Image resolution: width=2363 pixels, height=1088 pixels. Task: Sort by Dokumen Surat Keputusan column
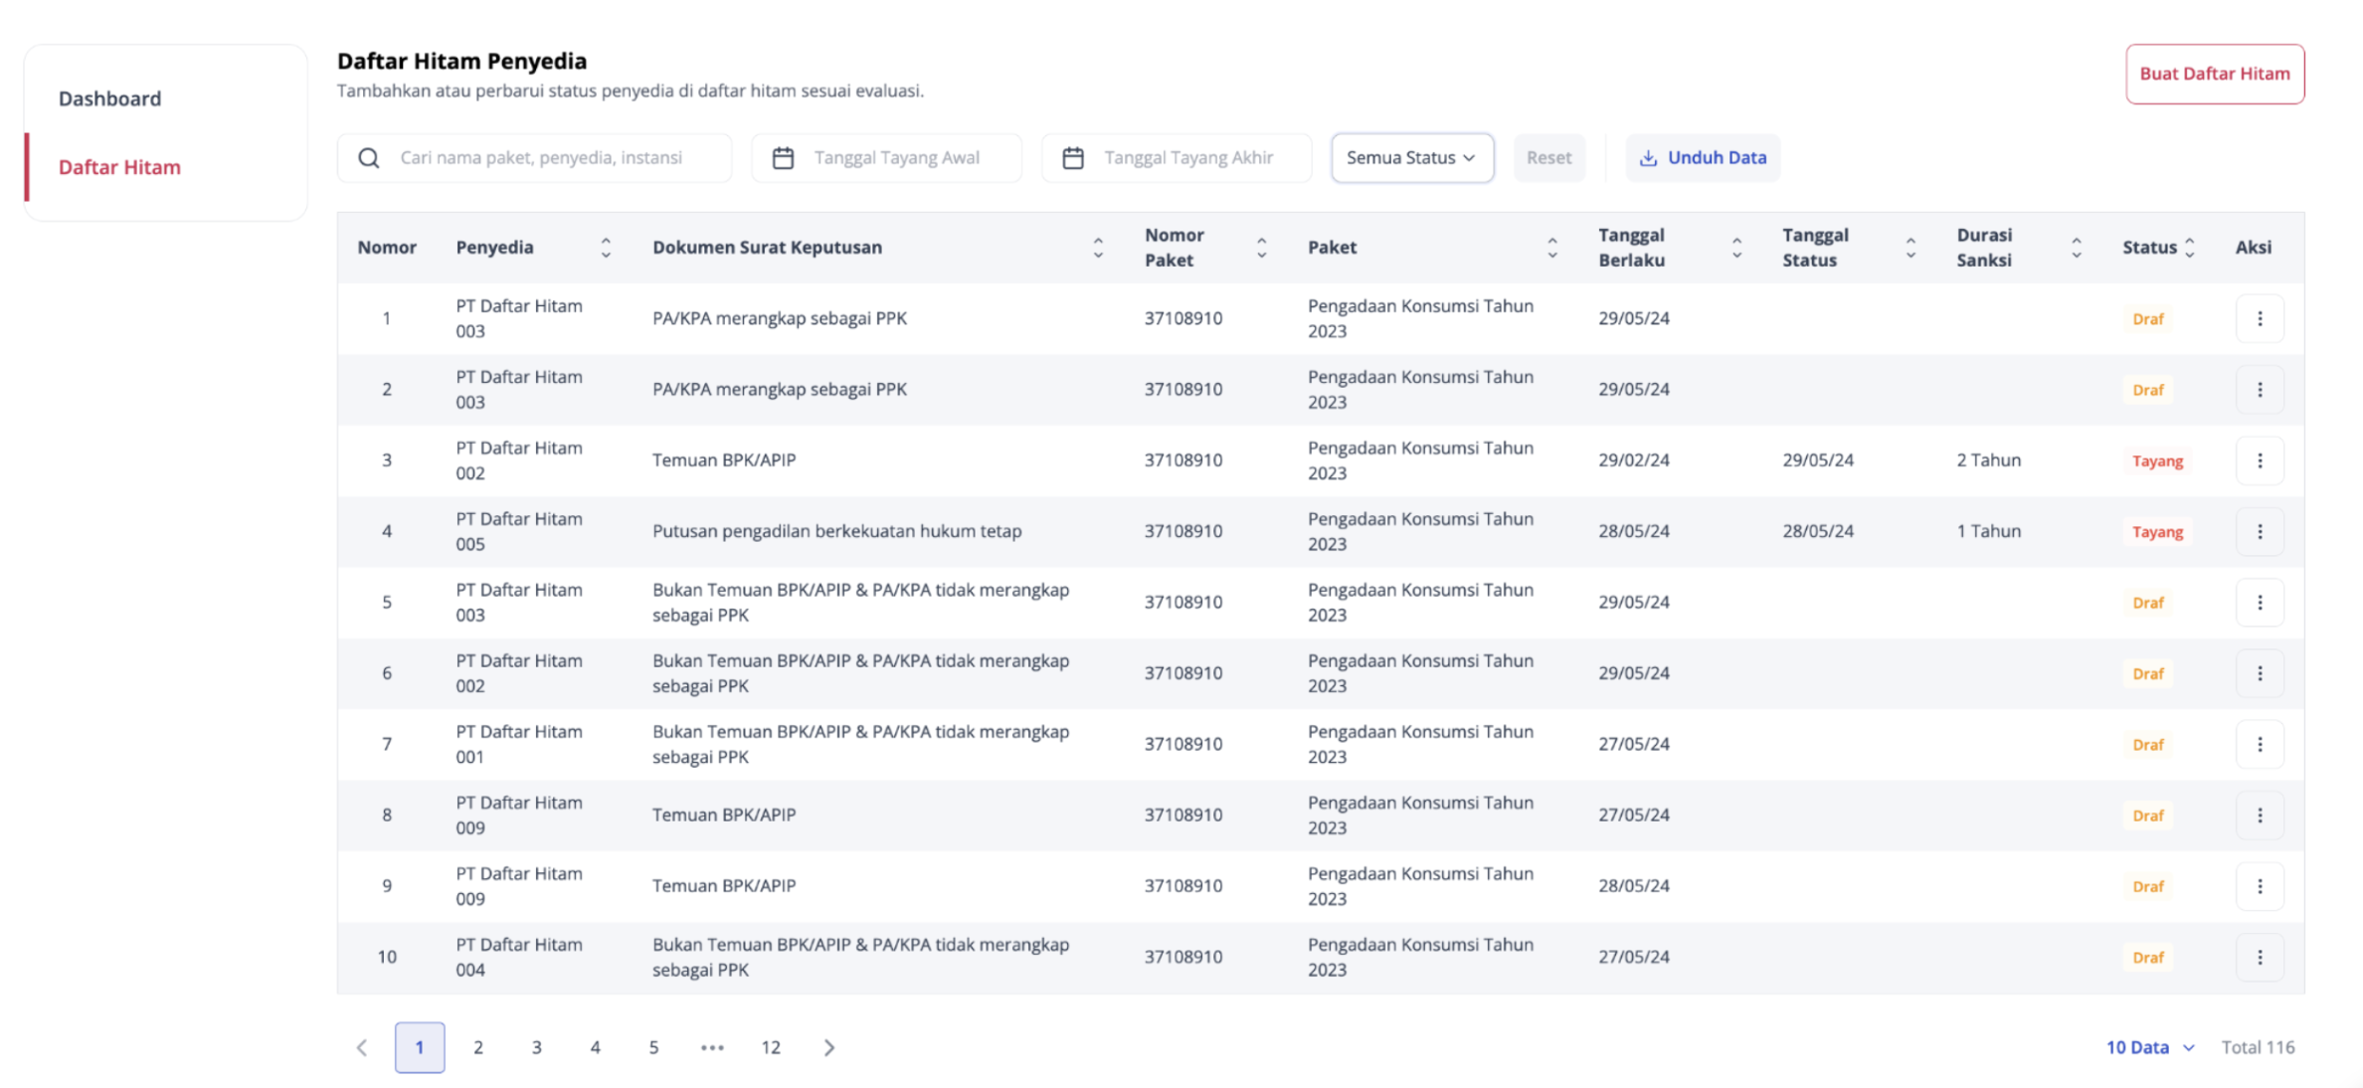pyautogui.click(x=1098, y=248)
